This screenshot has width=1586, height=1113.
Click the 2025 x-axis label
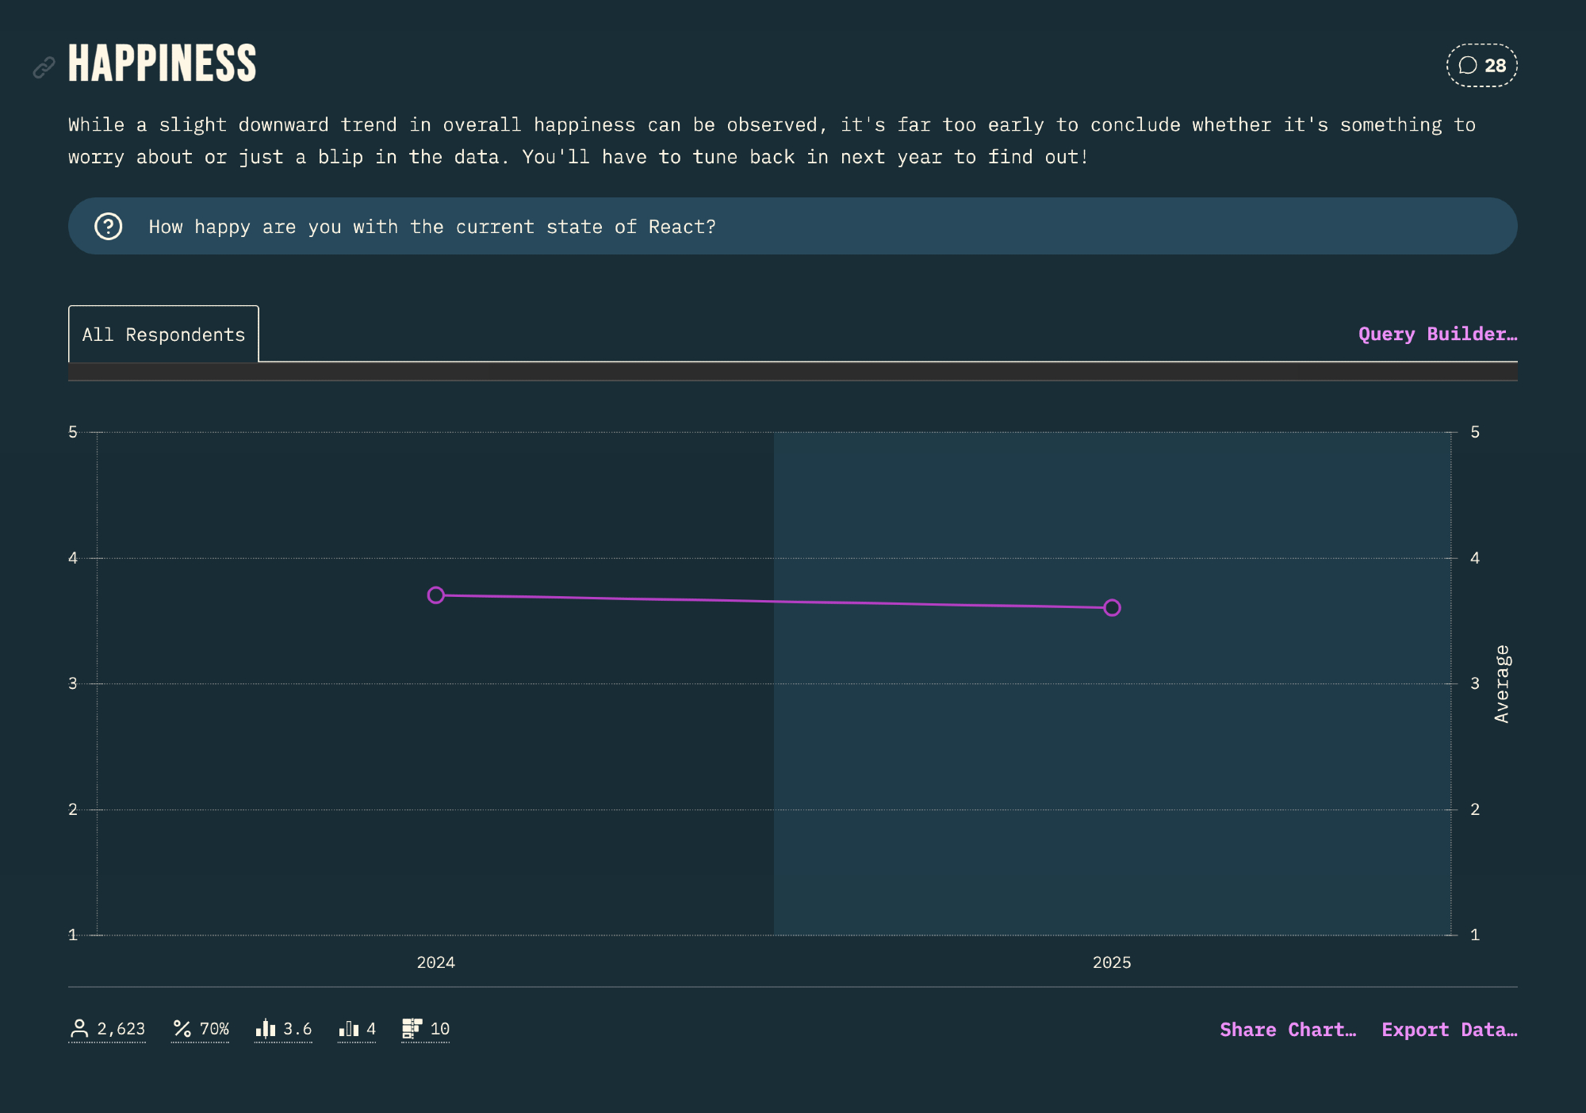coord(1112,962)
